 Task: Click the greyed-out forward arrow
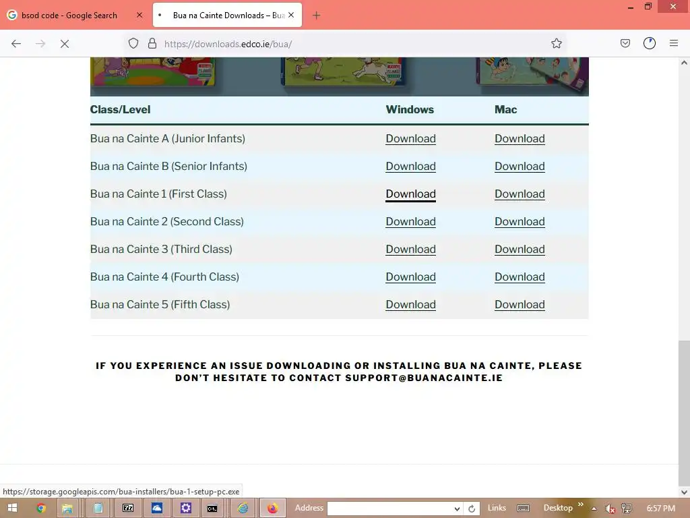point(40,44)
